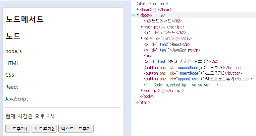Click the ellipsis badge inside first script tag

[163, 27]
